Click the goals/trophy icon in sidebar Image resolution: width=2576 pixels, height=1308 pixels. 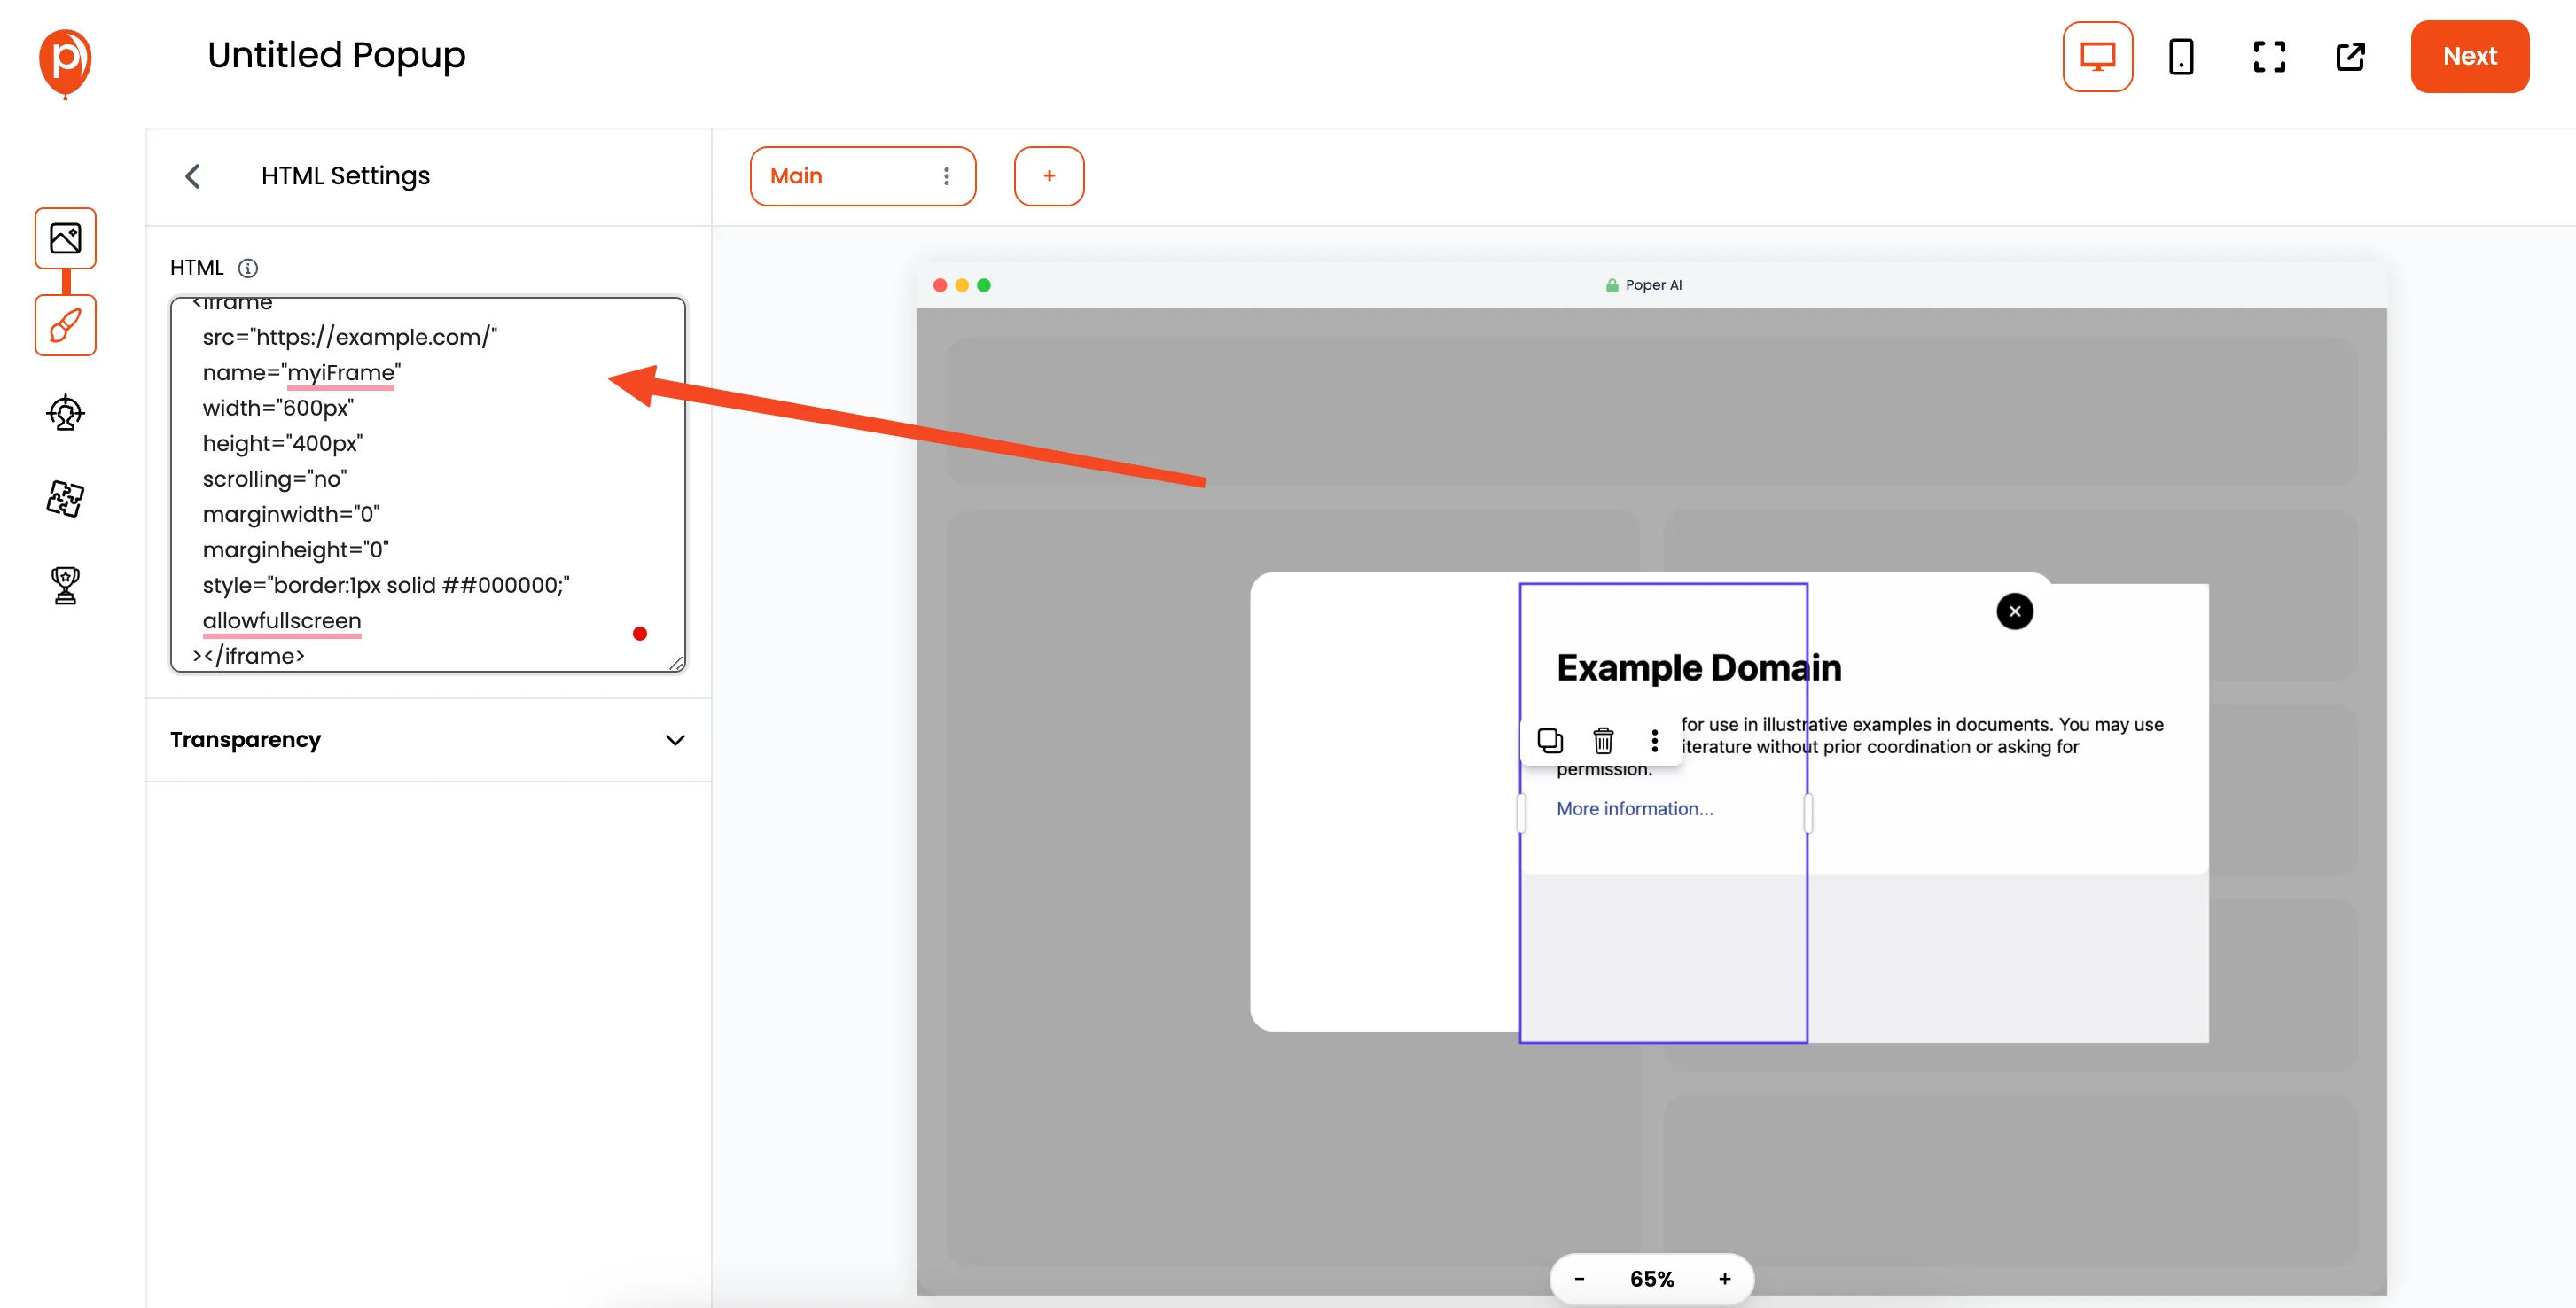[65, 584]
